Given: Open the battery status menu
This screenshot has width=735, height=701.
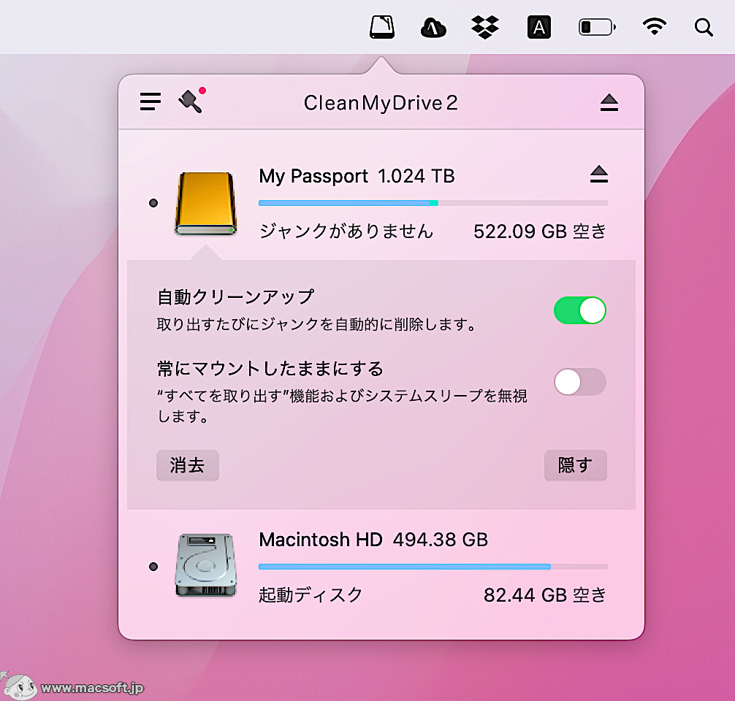Looking at the screenshot, I should [x=597, y=27].
